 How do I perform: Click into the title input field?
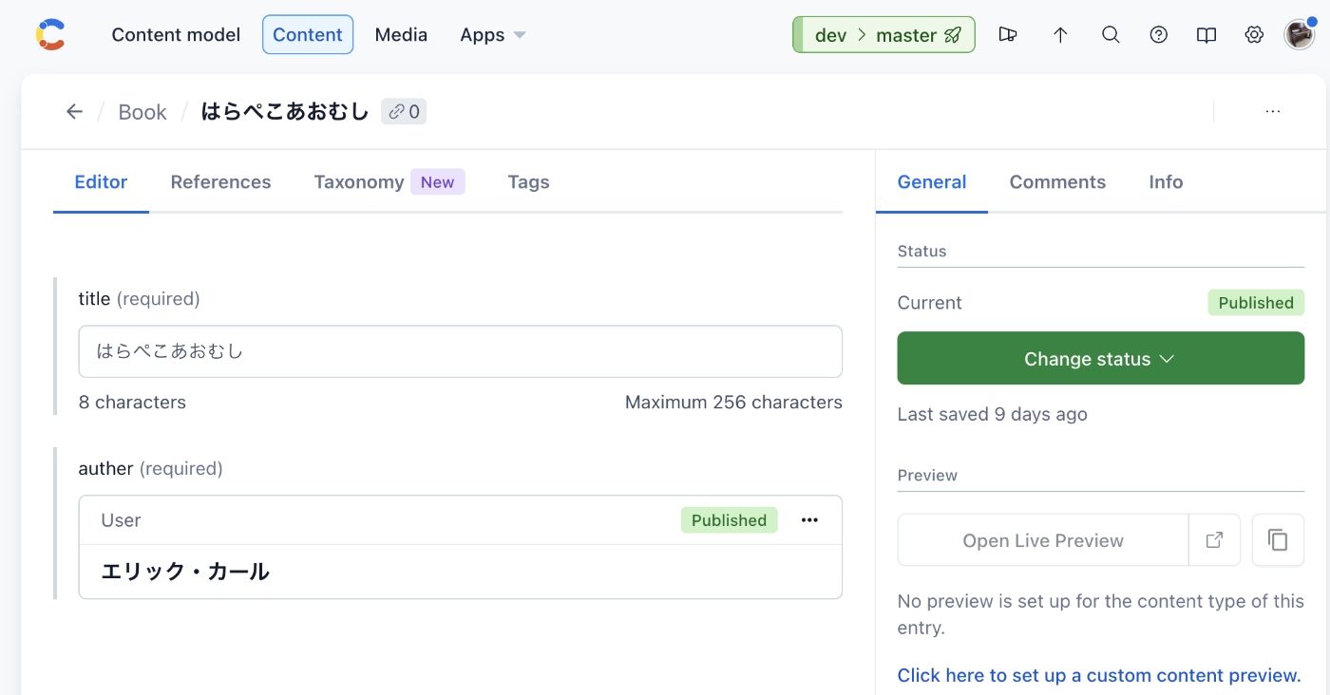[x=460, y=351]
